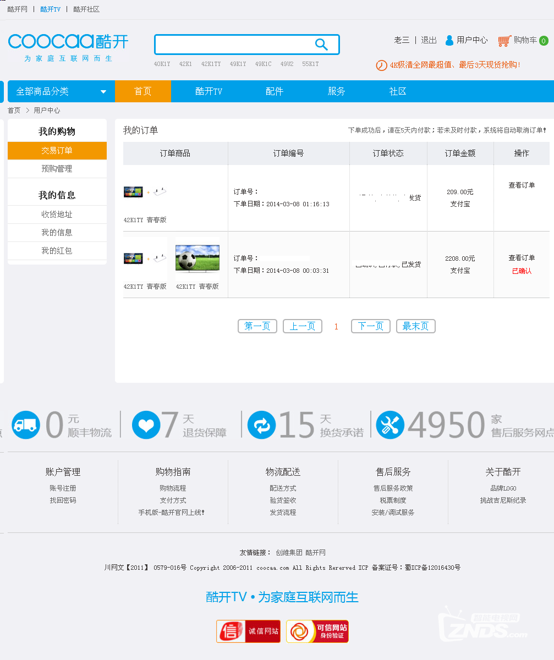Click the red 已确认 status text
Screen dimensions: 554x660
point(522,271)
